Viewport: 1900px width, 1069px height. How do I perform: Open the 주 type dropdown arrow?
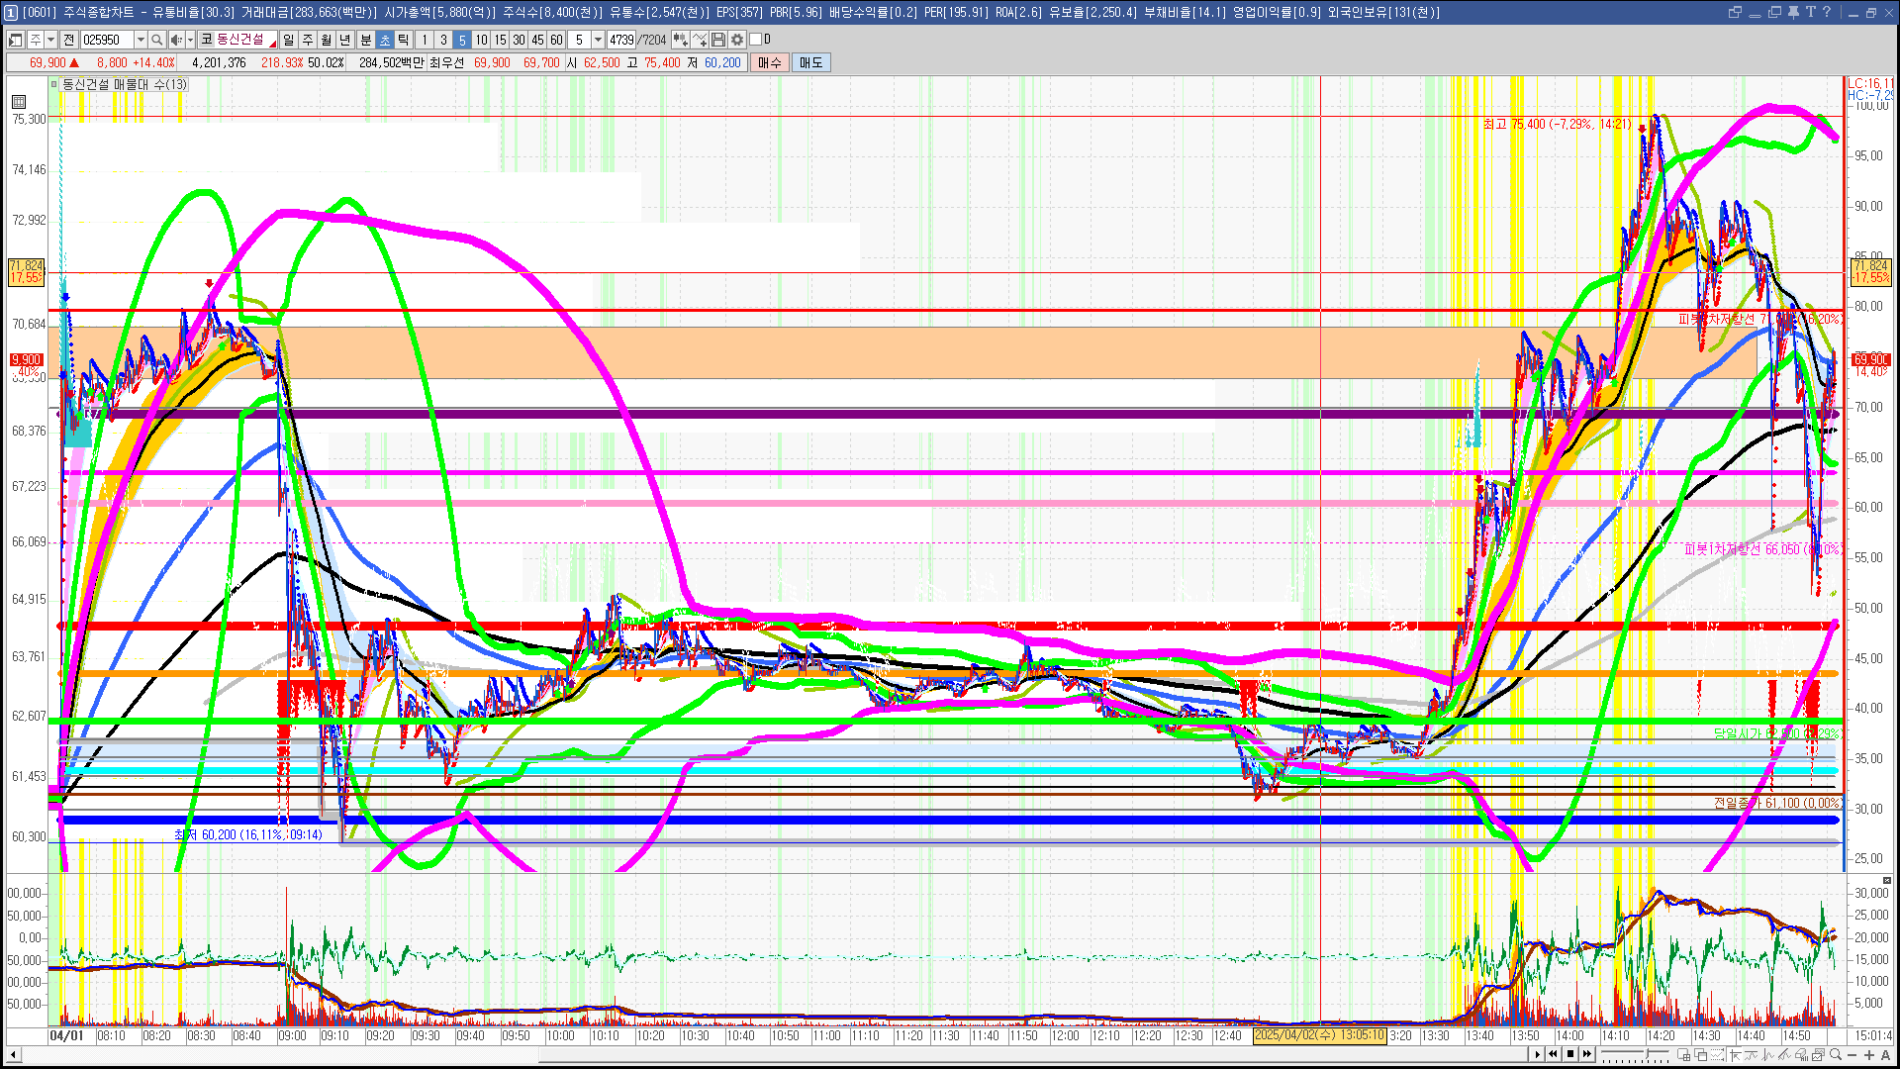pyautogui.click(x=50, y=40)
